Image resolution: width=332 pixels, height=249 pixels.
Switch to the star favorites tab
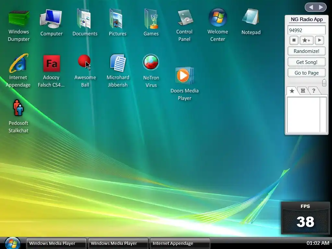[292, 91]
